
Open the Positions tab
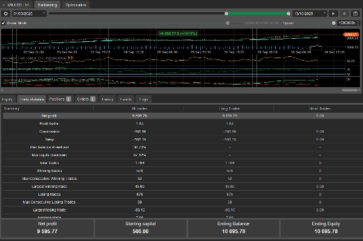[x=60, y=99]
